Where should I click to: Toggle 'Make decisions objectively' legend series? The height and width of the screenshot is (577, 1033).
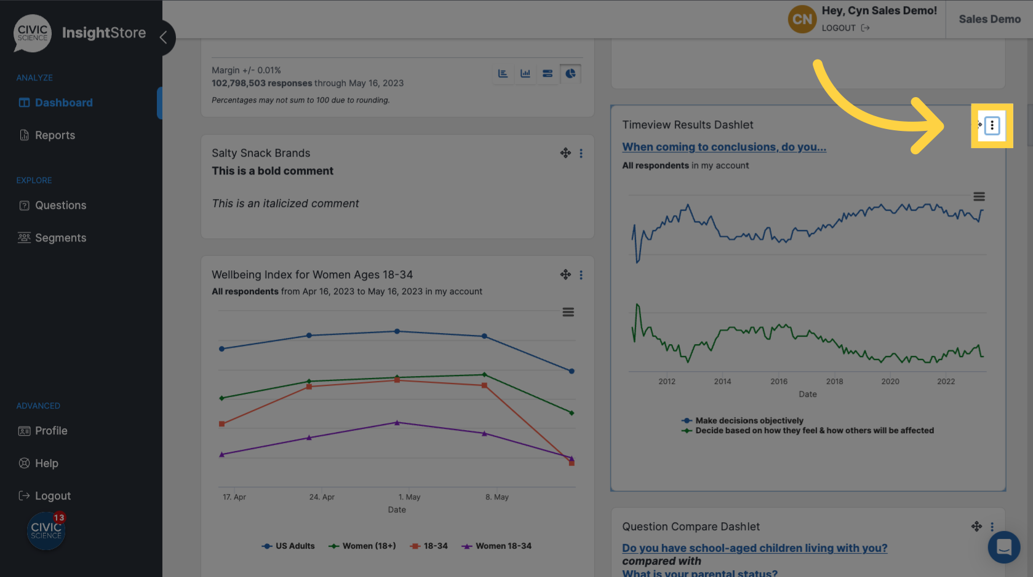[743, 420]
